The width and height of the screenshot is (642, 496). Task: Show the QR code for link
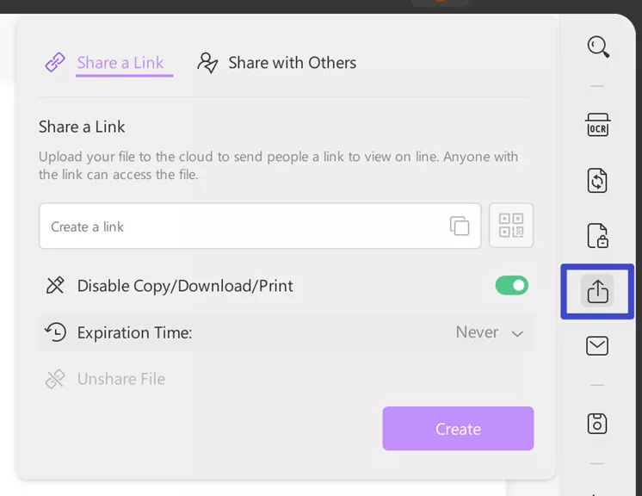click(511, 226)
